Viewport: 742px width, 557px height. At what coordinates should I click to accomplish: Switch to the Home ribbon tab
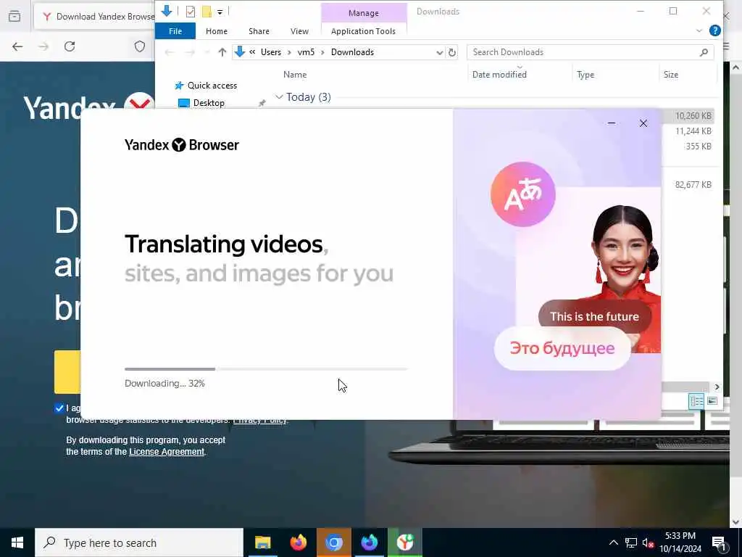point(216,31)
